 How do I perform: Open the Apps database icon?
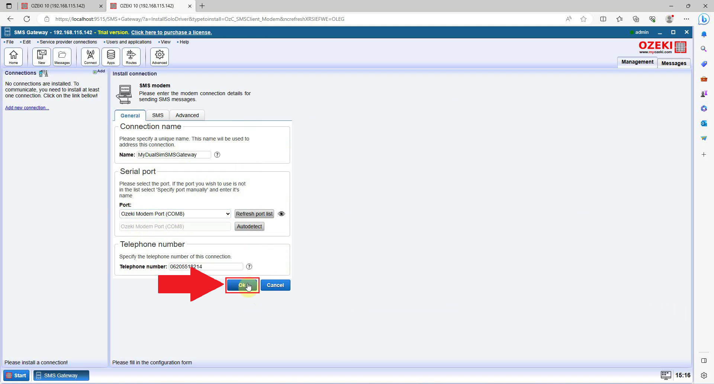[x=111, y=57]
